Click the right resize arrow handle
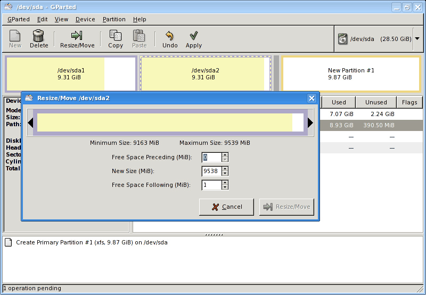This screenshot has width=426, height=295. (310, 123)
